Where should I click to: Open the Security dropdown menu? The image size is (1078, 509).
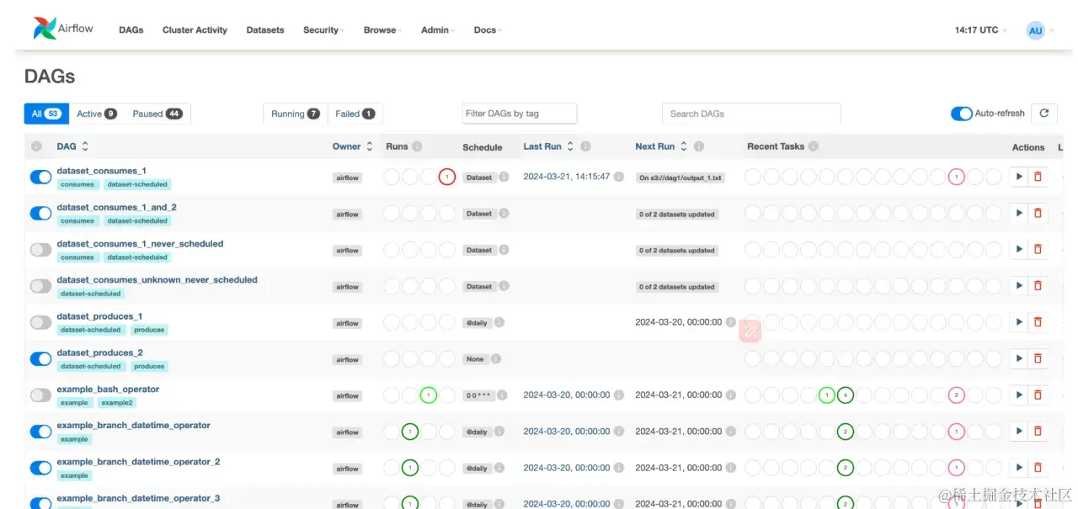(x=323, y=30)
